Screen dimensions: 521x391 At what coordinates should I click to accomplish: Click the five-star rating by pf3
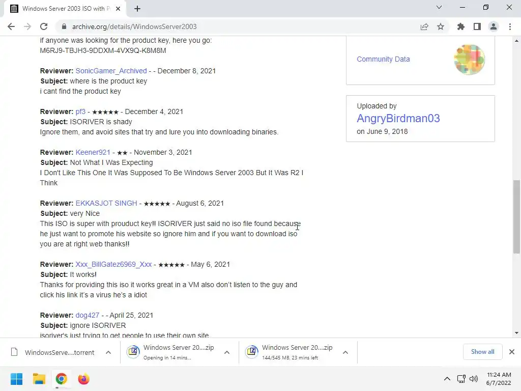105,112
